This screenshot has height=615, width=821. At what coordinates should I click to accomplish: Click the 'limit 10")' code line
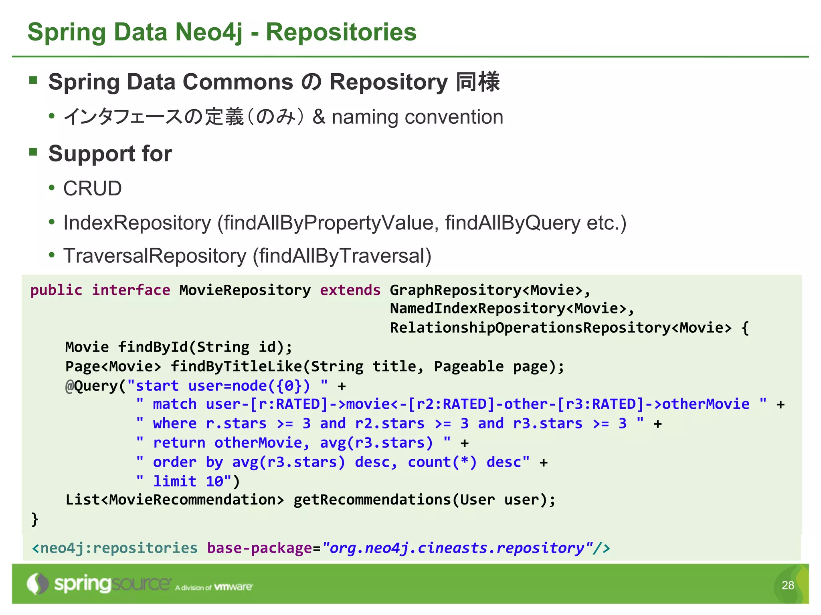tap(188, 481)
